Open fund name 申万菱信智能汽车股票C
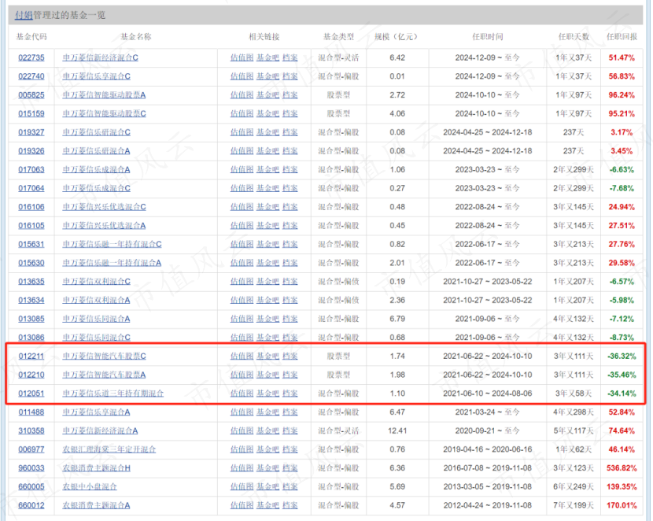653x521 pixels. pyautogui.click(x=104, y=357)
